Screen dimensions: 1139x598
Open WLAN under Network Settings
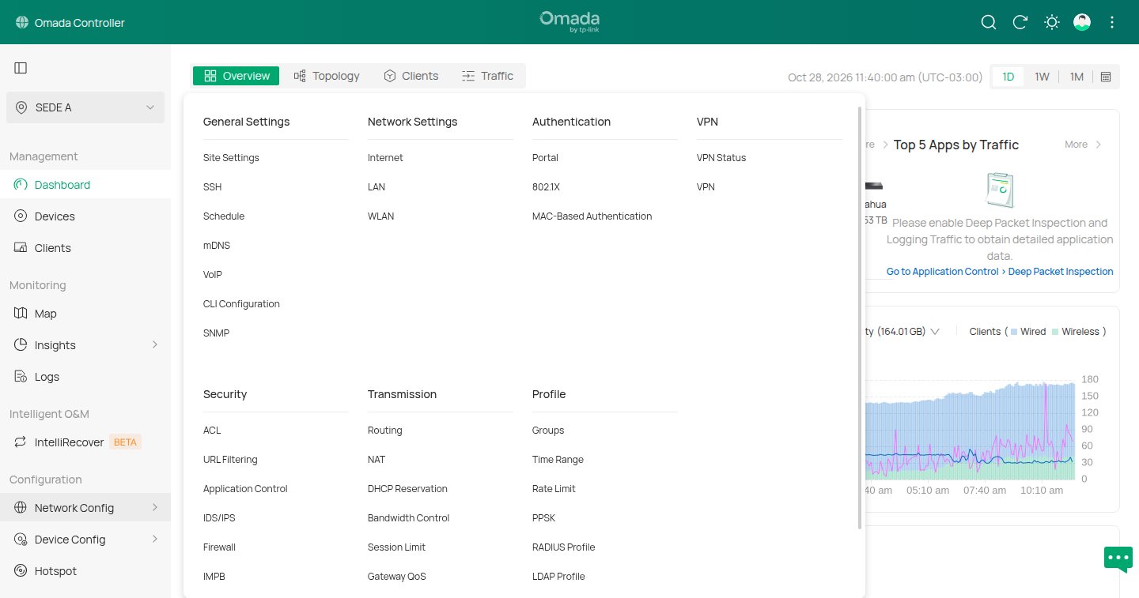[380, 216]
